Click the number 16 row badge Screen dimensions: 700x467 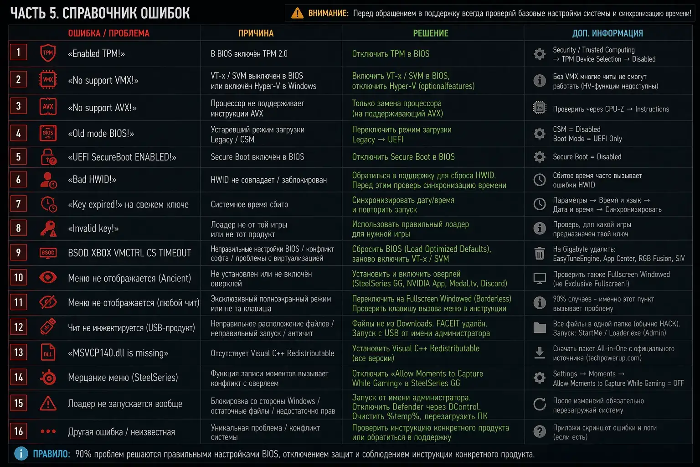(x=19, y=431)
